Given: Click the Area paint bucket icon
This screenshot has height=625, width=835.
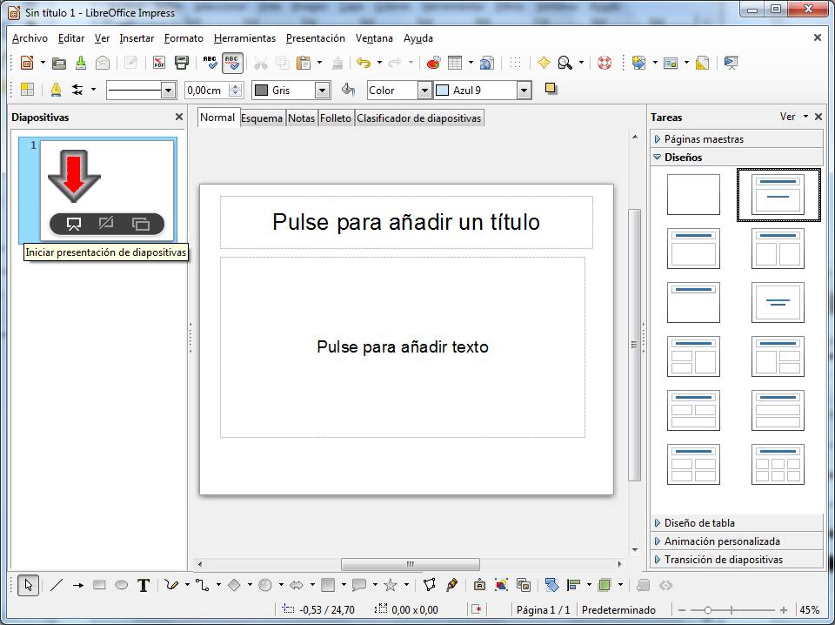Looking at the screenshot, I should pos(348,90).
